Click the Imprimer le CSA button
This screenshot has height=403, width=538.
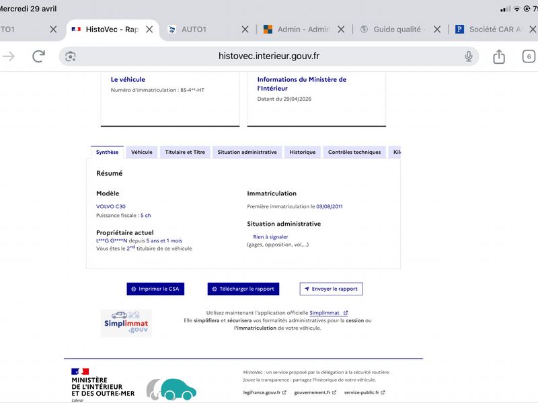pyautogui.click(x=155, y=289)
